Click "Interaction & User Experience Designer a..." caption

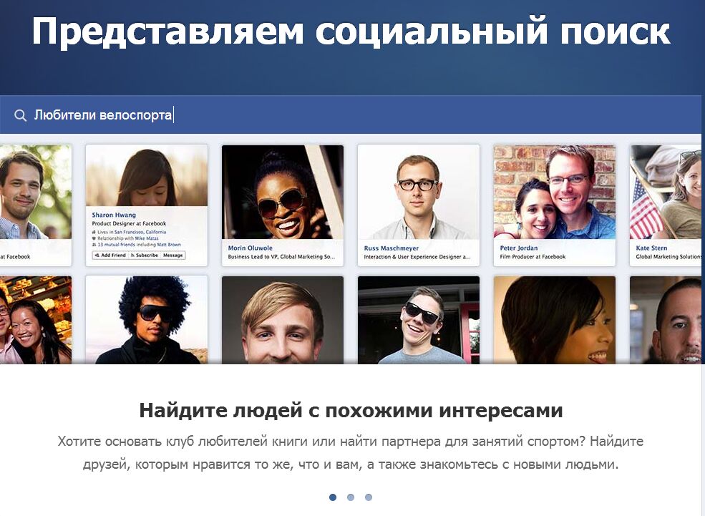[x=417, y=257]
